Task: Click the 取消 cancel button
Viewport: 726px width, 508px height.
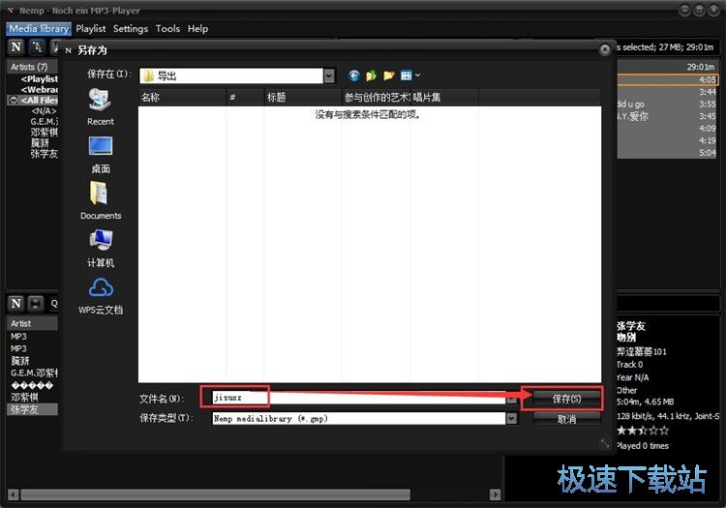Action: (x=566, y=420)
